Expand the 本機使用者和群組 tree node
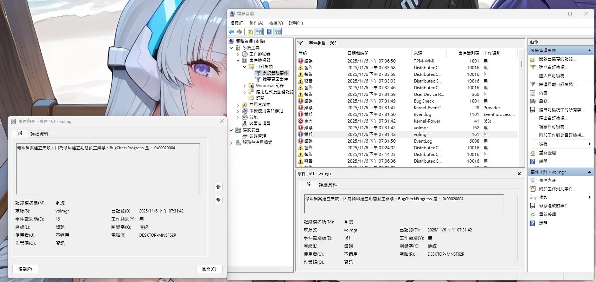Viewport: 596px width, 282px height. tap(238, 111)
